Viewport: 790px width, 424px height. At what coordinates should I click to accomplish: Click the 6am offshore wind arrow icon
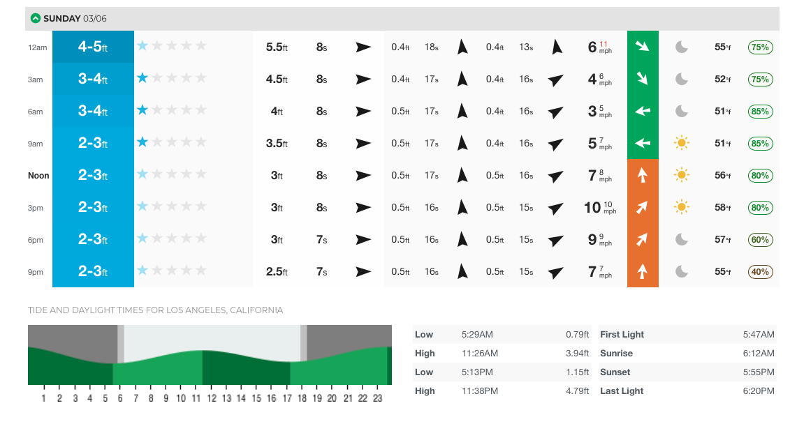643,111
